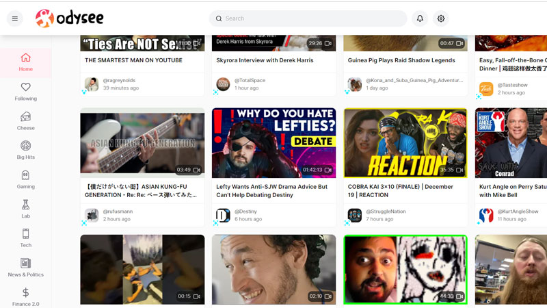Click the @KurtAngleShow channel avatar
The width and height of the screenshot is (547, 308).
point(486,215)
